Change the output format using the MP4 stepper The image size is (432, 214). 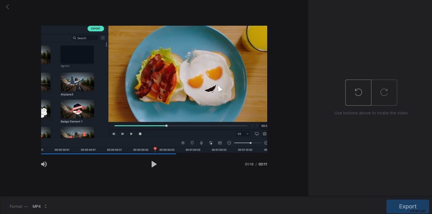coord(46,206)
